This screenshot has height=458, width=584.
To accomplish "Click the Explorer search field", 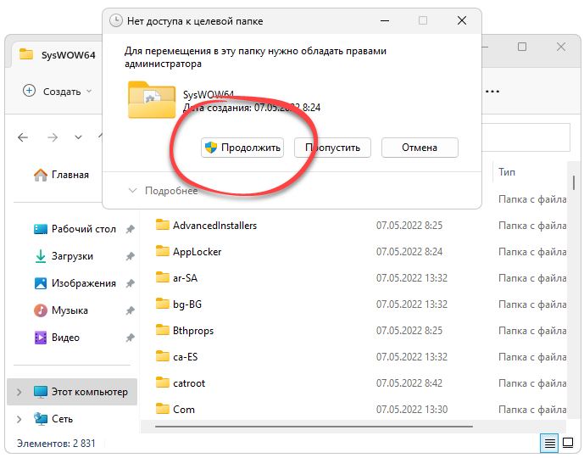I will click(526, 137).
